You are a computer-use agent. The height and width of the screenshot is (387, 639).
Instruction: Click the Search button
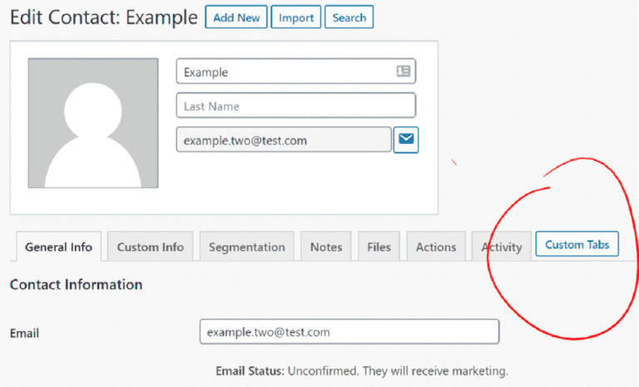click(x=349, y=17)
